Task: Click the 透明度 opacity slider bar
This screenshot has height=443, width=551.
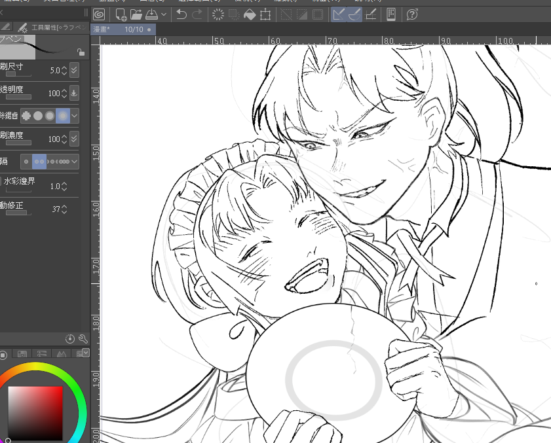Action: pyautogui.click(x=18, y=97)
